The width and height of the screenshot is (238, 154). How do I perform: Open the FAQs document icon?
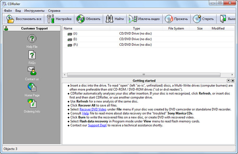[x=32, y=55]
